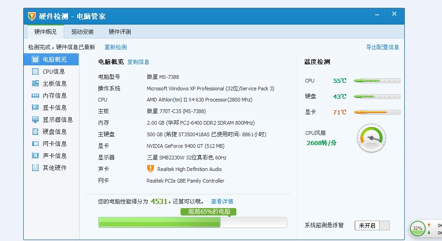The width and height of the screenshot is (442, 241).
Task: Click the Realtek PCIe GBE Family Controller text
Action: tap(186, 181)
